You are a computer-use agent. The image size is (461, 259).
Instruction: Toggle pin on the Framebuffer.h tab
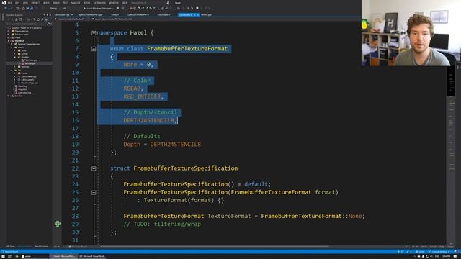[194, 14]
